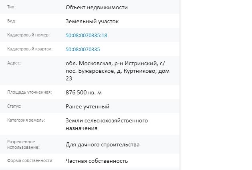The height and width of the screenshot is (170, 252).
Task: Open cadastral number link 50:08:0070335:18
Action: (x=86, y=35)
